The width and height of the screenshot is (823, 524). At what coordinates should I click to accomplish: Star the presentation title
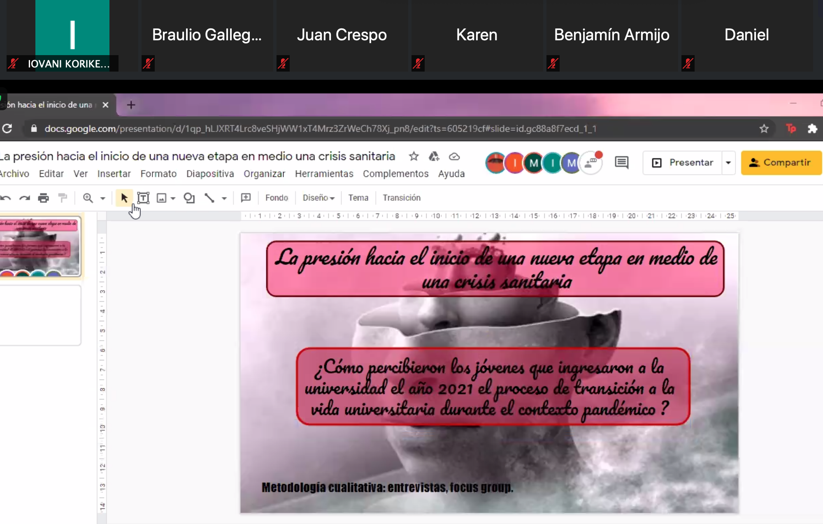point(414,156)
